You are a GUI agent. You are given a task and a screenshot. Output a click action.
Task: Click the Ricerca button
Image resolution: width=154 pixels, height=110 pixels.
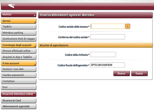click(x=121, y=74)
